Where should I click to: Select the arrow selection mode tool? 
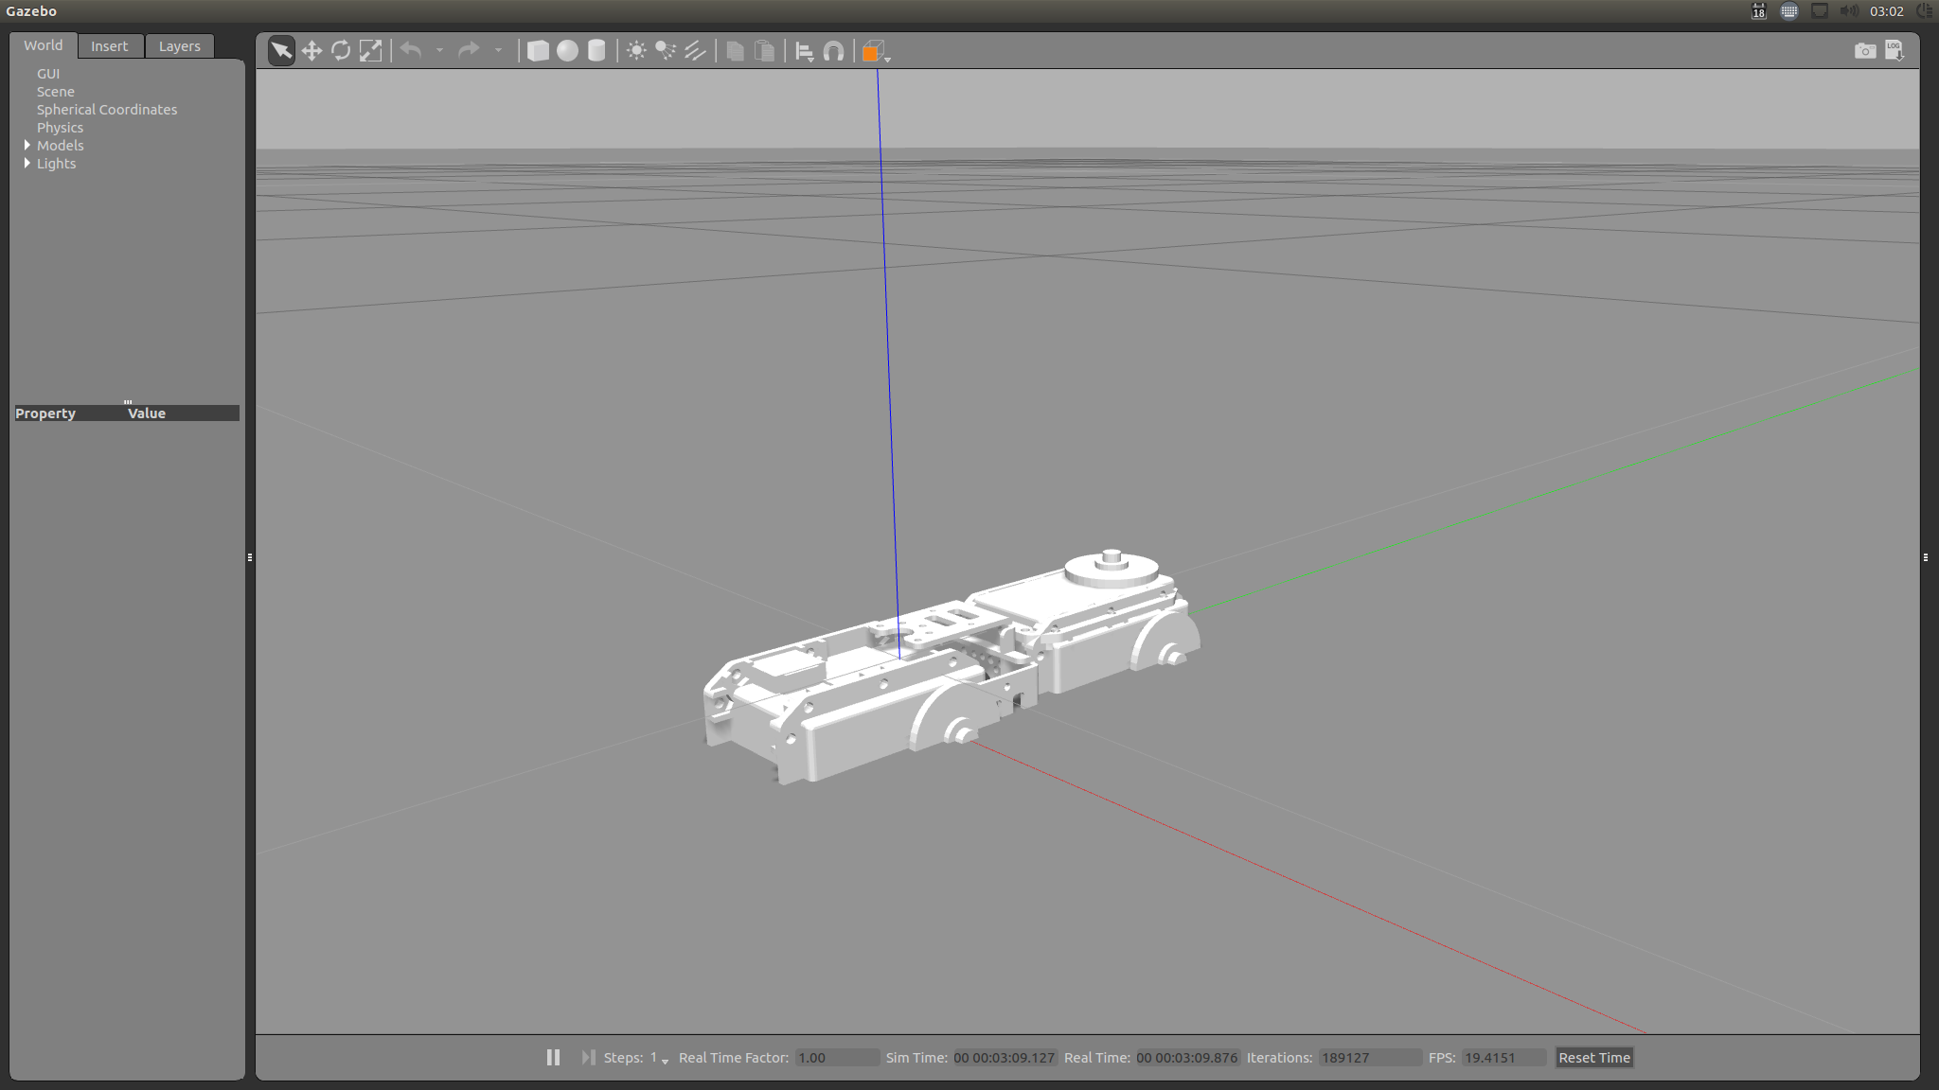[281, 50]
